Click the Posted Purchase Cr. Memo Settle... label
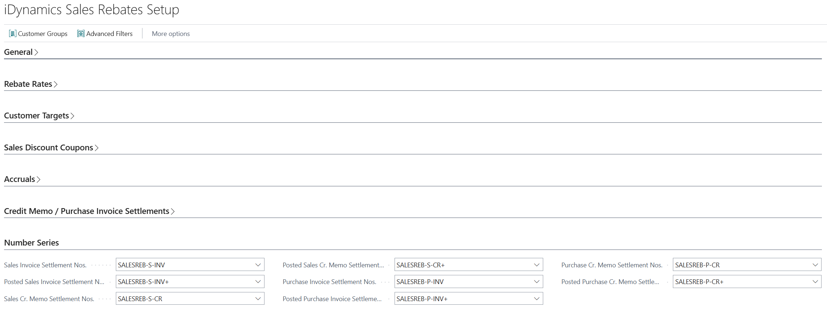Image resolution: width=827 pixels, height=312 pixels. 610,282
